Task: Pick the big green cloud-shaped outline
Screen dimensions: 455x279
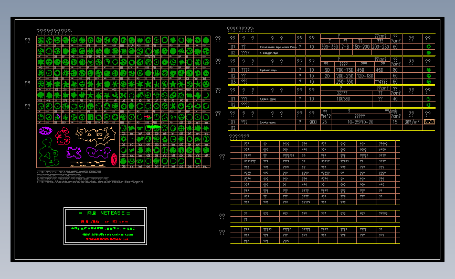Action: point(48,152)
